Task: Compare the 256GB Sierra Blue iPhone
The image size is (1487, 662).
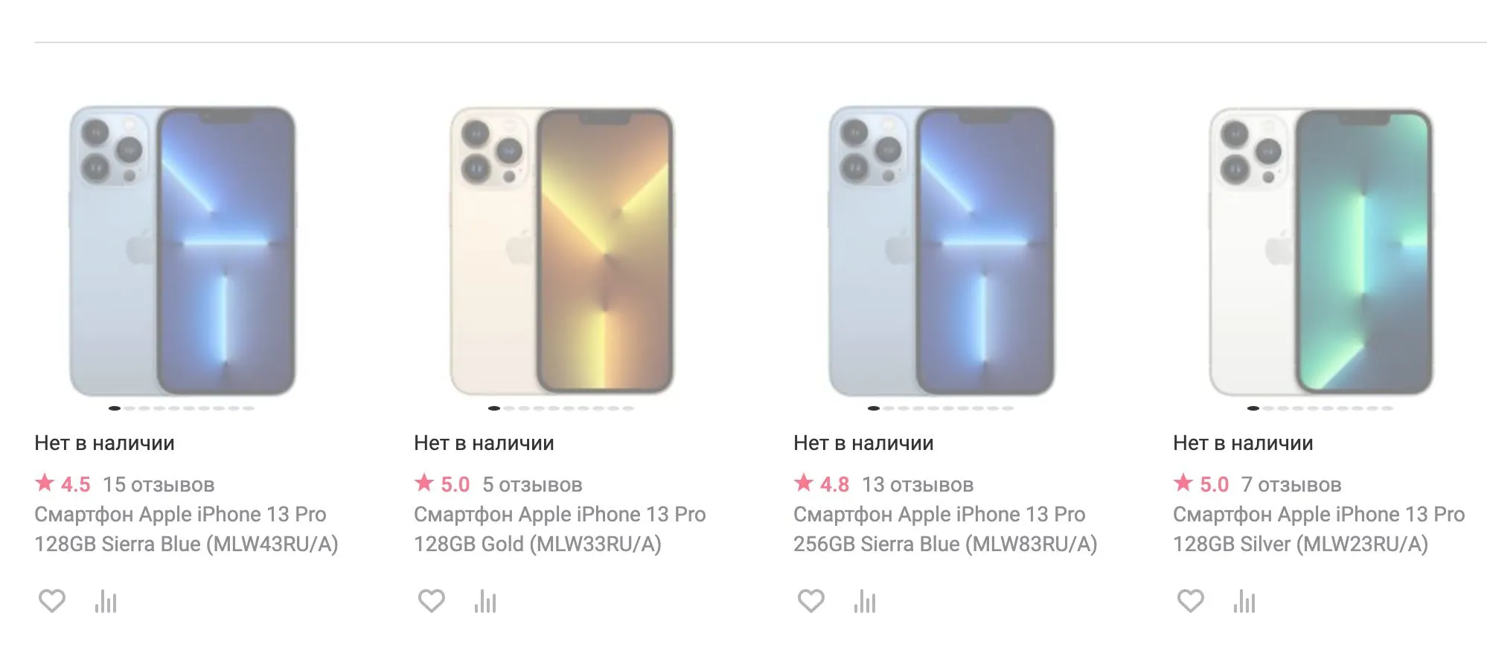Action: click(x=865, y=601)
